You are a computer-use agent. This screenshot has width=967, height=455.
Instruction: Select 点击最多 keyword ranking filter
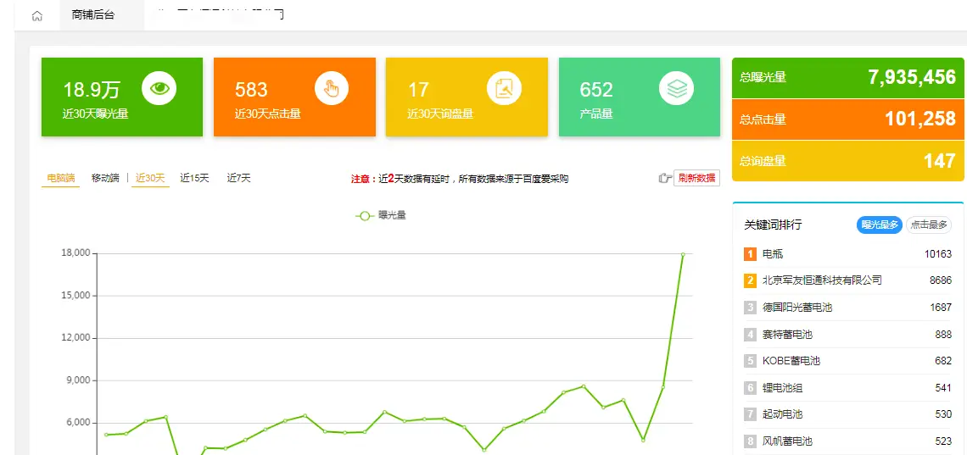point(929,225)
